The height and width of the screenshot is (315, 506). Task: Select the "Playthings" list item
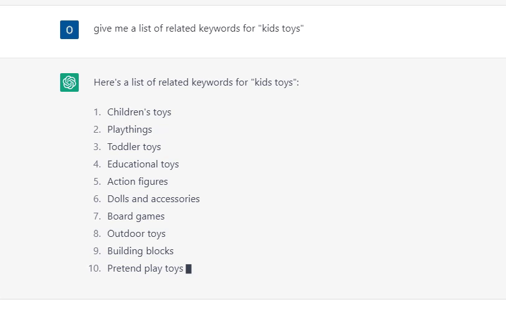[x=130, y=130]
